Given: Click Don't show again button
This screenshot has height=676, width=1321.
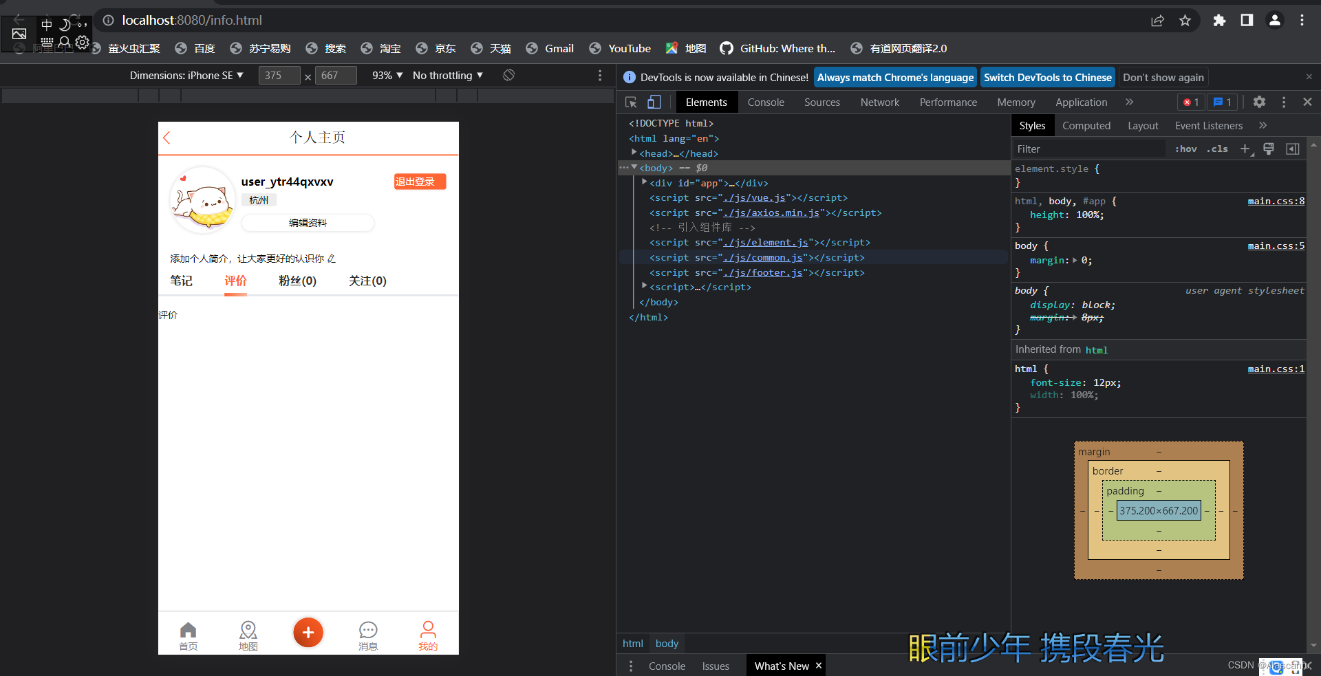Looking at the screenshot, I should 1163,77.
